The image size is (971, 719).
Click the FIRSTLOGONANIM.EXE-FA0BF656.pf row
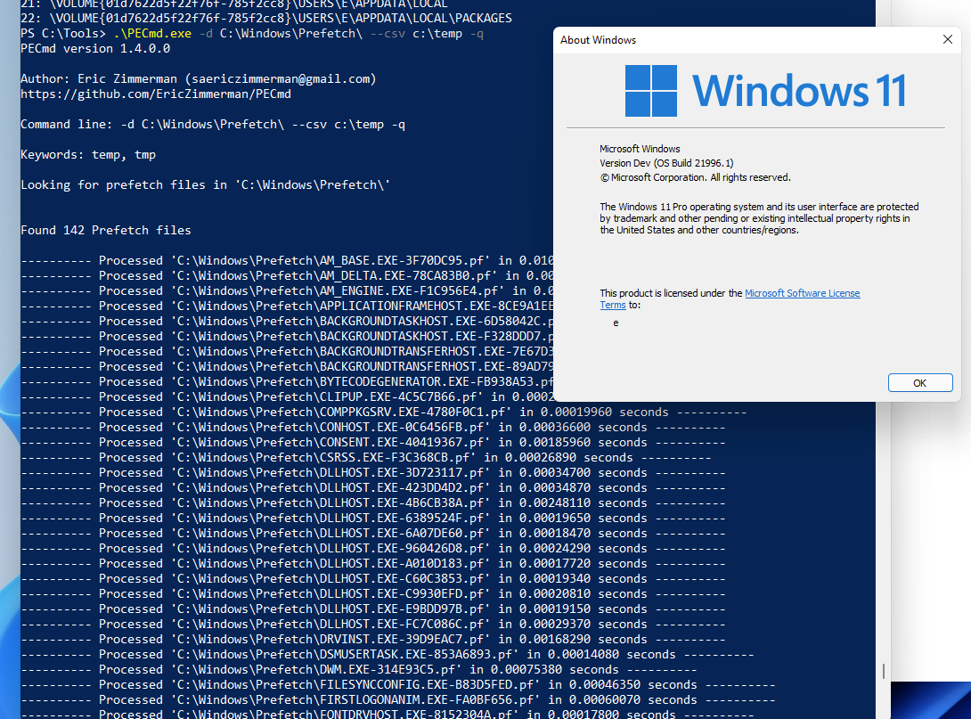click(x=397, y=700)
